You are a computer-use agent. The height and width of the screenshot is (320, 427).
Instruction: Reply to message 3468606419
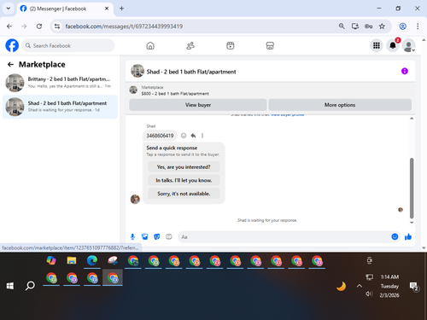(193, 136)
